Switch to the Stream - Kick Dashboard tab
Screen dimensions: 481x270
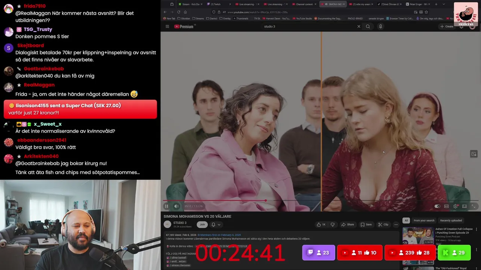tap(190, 4)
